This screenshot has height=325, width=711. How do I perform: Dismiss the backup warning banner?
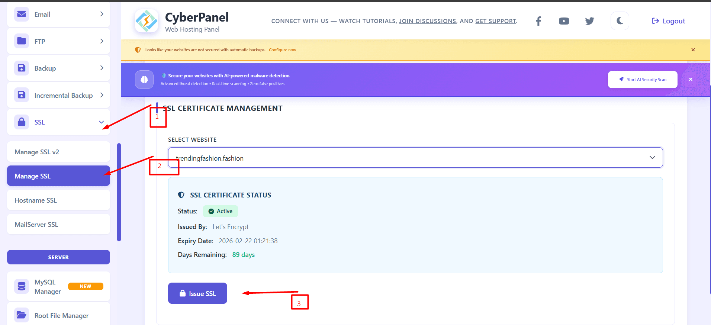pyautogui.click(x=693, y=50)
